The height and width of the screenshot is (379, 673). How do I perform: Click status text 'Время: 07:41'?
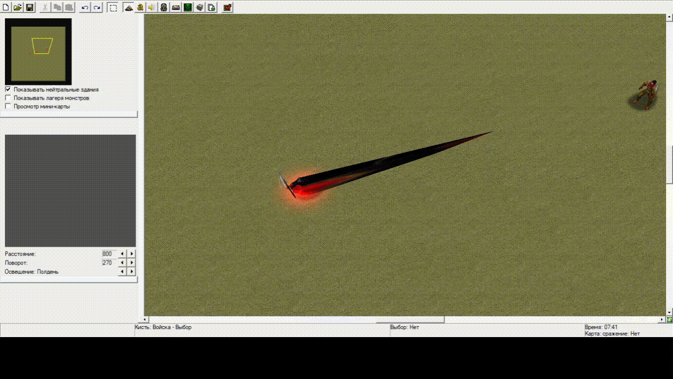[x=601, y=327]
